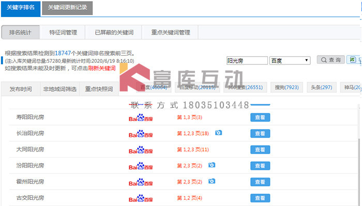The width and height of the screenshot is (362, 206).
Task: Click 查看 for 汾阳阳光房
Action: coord(260,166)
